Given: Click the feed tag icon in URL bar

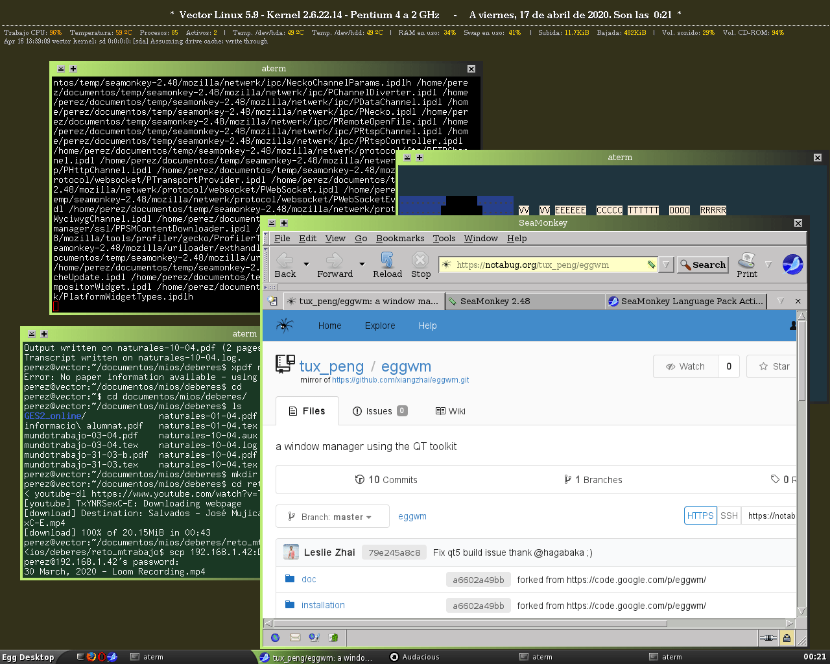Looking at the screenshot, I should pyautogui.click(x=651, y=265).
